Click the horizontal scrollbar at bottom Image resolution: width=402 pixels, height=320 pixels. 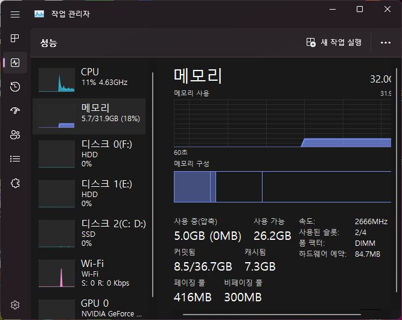click(272, 315)
